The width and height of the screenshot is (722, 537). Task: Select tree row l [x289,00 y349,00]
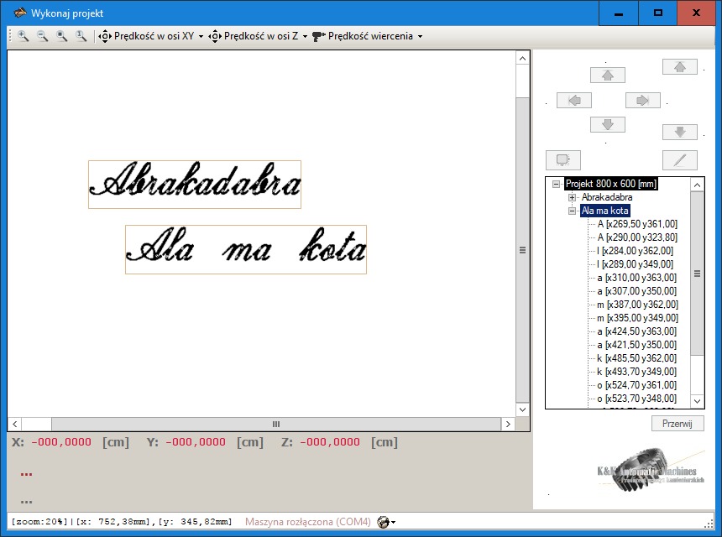[x=635, y=264]
